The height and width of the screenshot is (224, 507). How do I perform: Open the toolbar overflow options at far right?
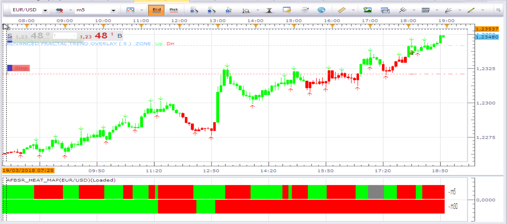(x=498, y=10)
